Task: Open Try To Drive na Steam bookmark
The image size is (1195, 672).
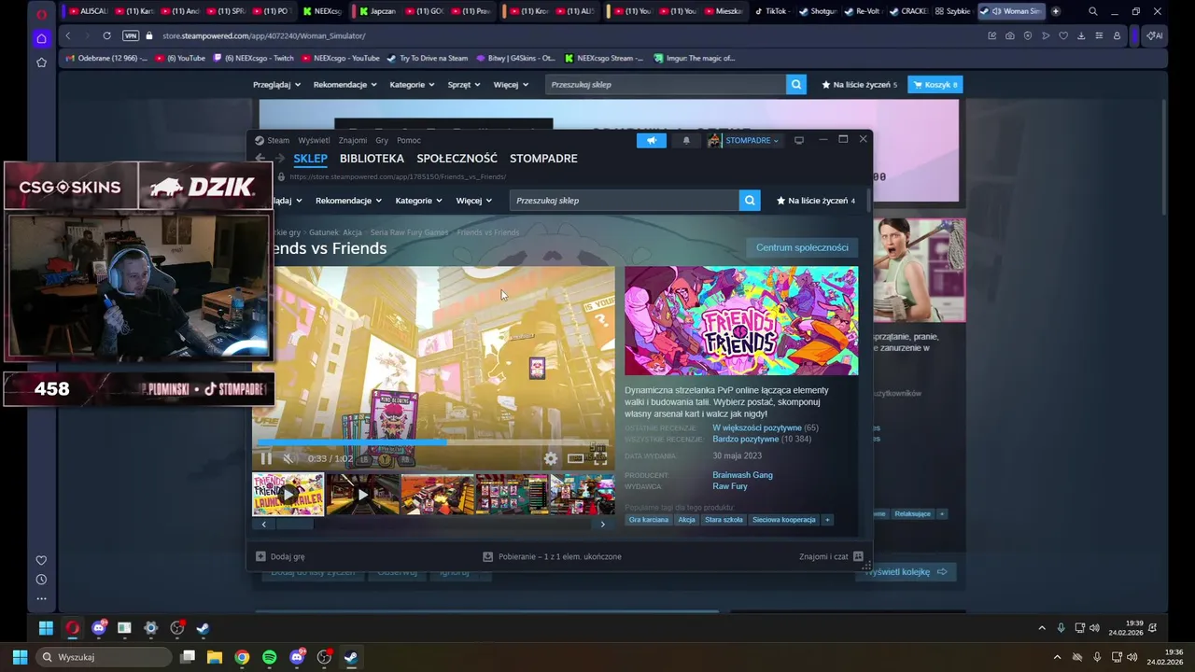Action: 428,58
